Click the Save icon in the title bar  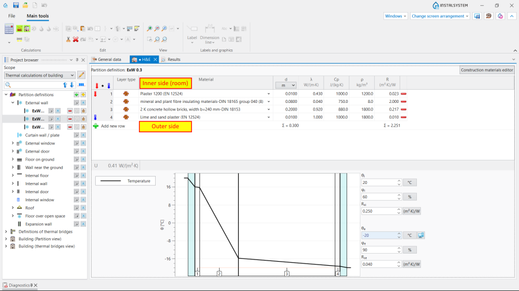[16, 5]
